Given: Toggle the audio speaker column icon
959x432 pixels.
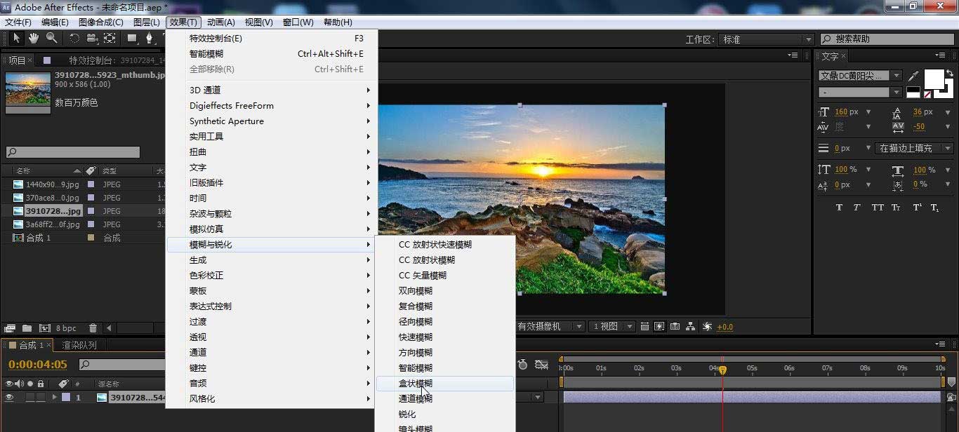Looking at the screenshot, I should [x=20, y=384].
